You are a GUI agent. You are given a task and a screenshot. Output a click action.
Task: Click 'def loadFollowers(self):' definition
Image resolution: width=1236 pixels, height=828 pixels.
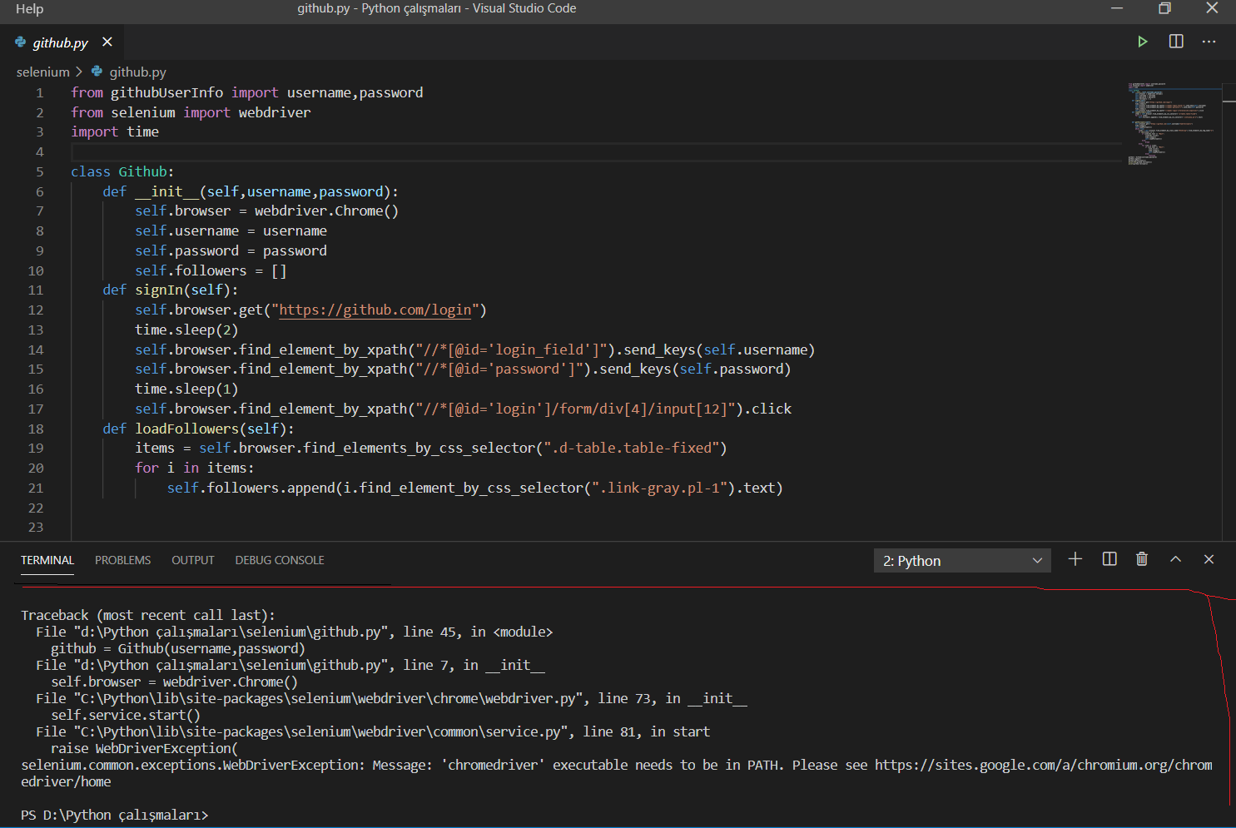[199, 429]
